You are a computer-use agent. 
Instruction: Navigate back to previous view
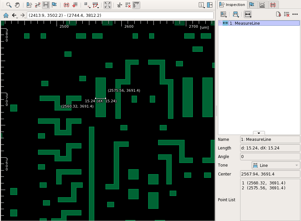tap(15, 15)
